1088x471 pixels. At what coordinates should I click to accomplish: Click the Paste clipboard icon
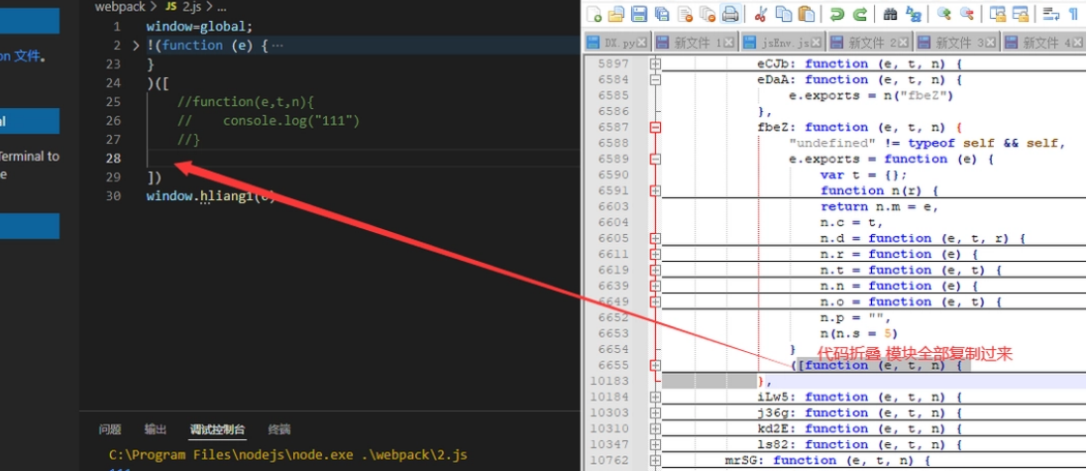click(807, 13)
